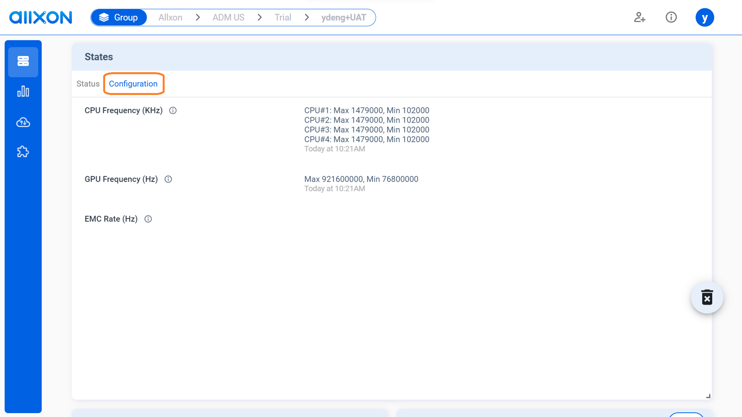The width and height of the screenshot is (742, 417).
Task: Select the Devices icon in sidebar
Action: (23, 62)
